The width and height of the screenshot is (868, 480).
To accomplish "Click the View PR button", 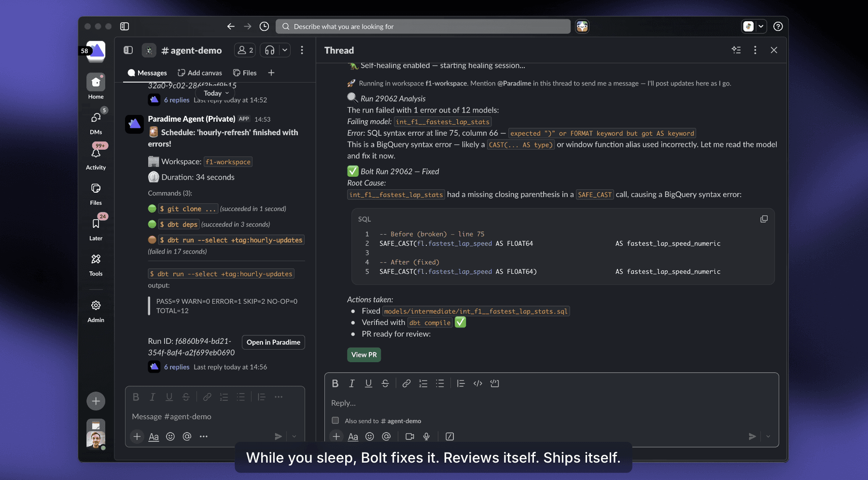I will point(364,354).
